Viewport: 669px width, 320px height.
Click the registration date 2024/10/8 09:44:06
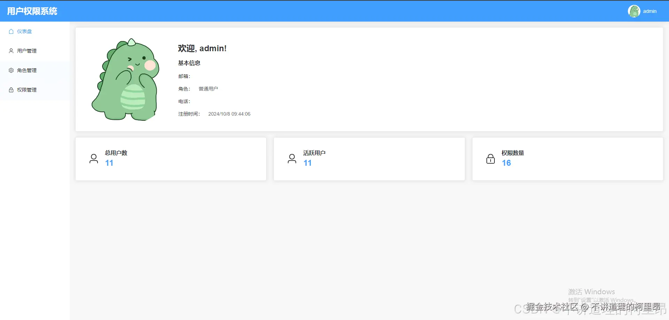click(229, 114)
